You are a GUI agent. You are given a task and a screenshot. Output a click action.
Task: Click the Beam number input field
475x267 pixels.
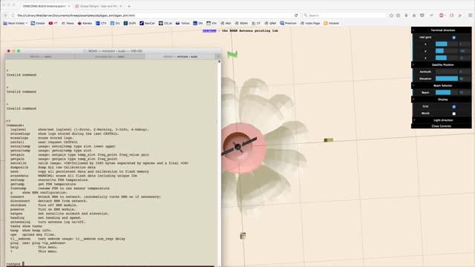pos(465,93)
